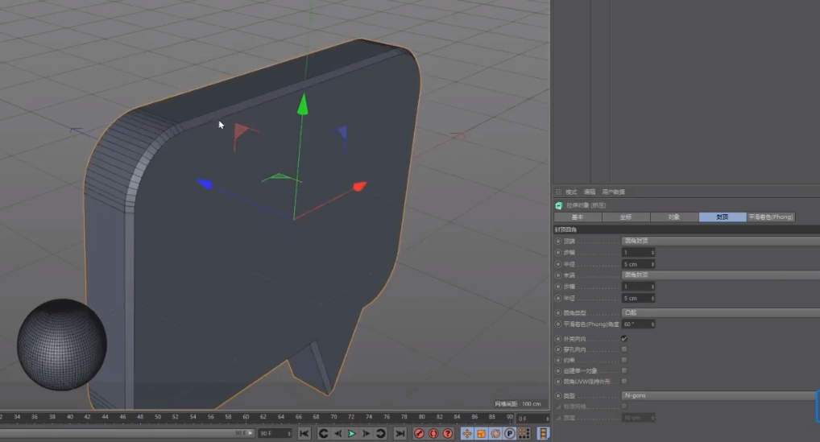The image size is (820, 442).
Task: Jump to the end of animation
Action: [400, 433]
